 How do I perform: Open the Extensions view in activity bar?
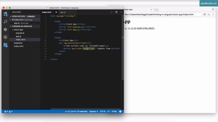pyautogui.click(x=5, y=45)
